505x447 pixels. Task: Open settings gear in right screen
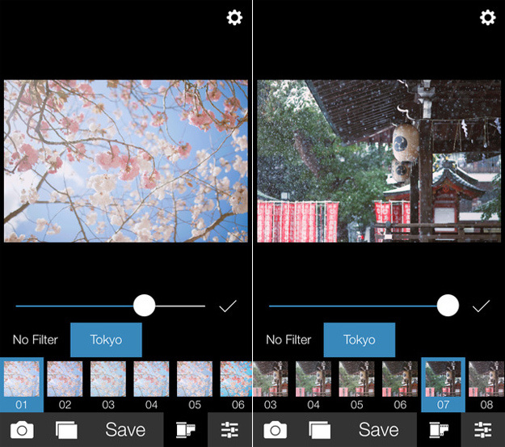point(488,18)
